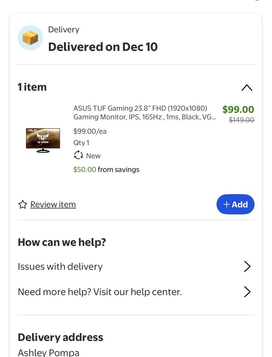Click the $99.00 green price

(238, 109)
